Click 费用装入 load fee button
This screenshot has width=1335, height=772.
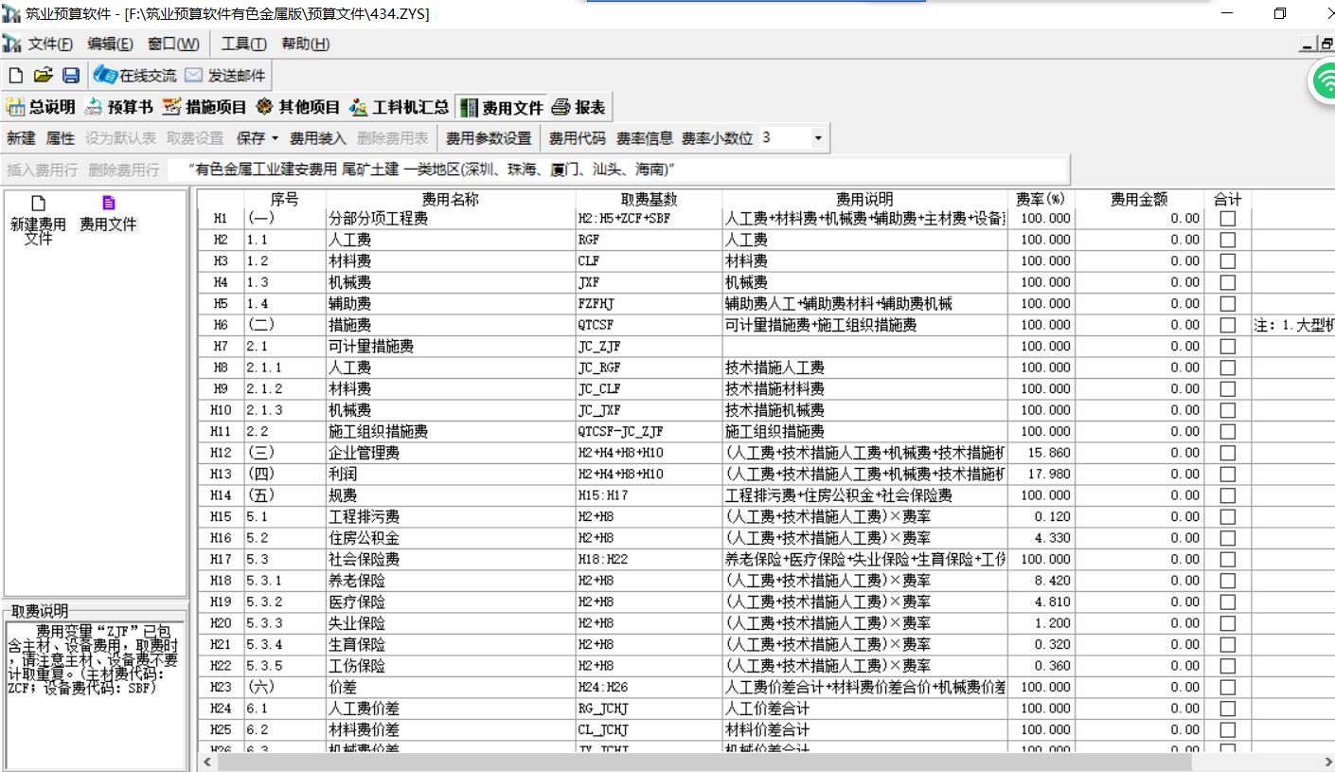click(x=318, y=138)
